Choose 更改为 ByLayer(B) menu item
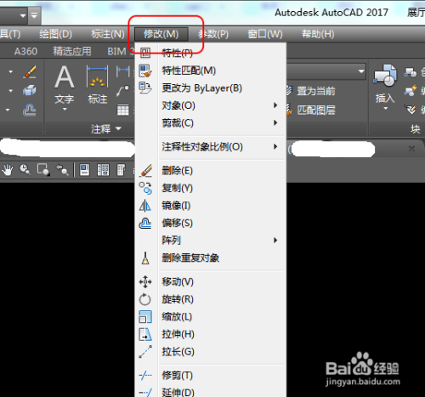 [x=211, y=88]
